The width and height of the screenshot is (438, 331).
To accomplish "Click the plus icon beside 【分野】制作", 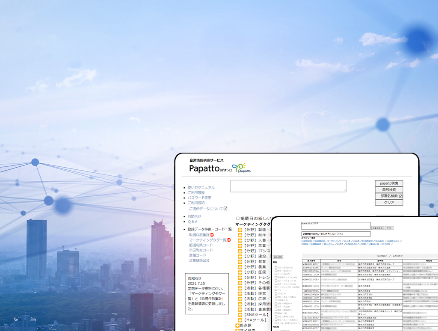I will click(240, 235).
